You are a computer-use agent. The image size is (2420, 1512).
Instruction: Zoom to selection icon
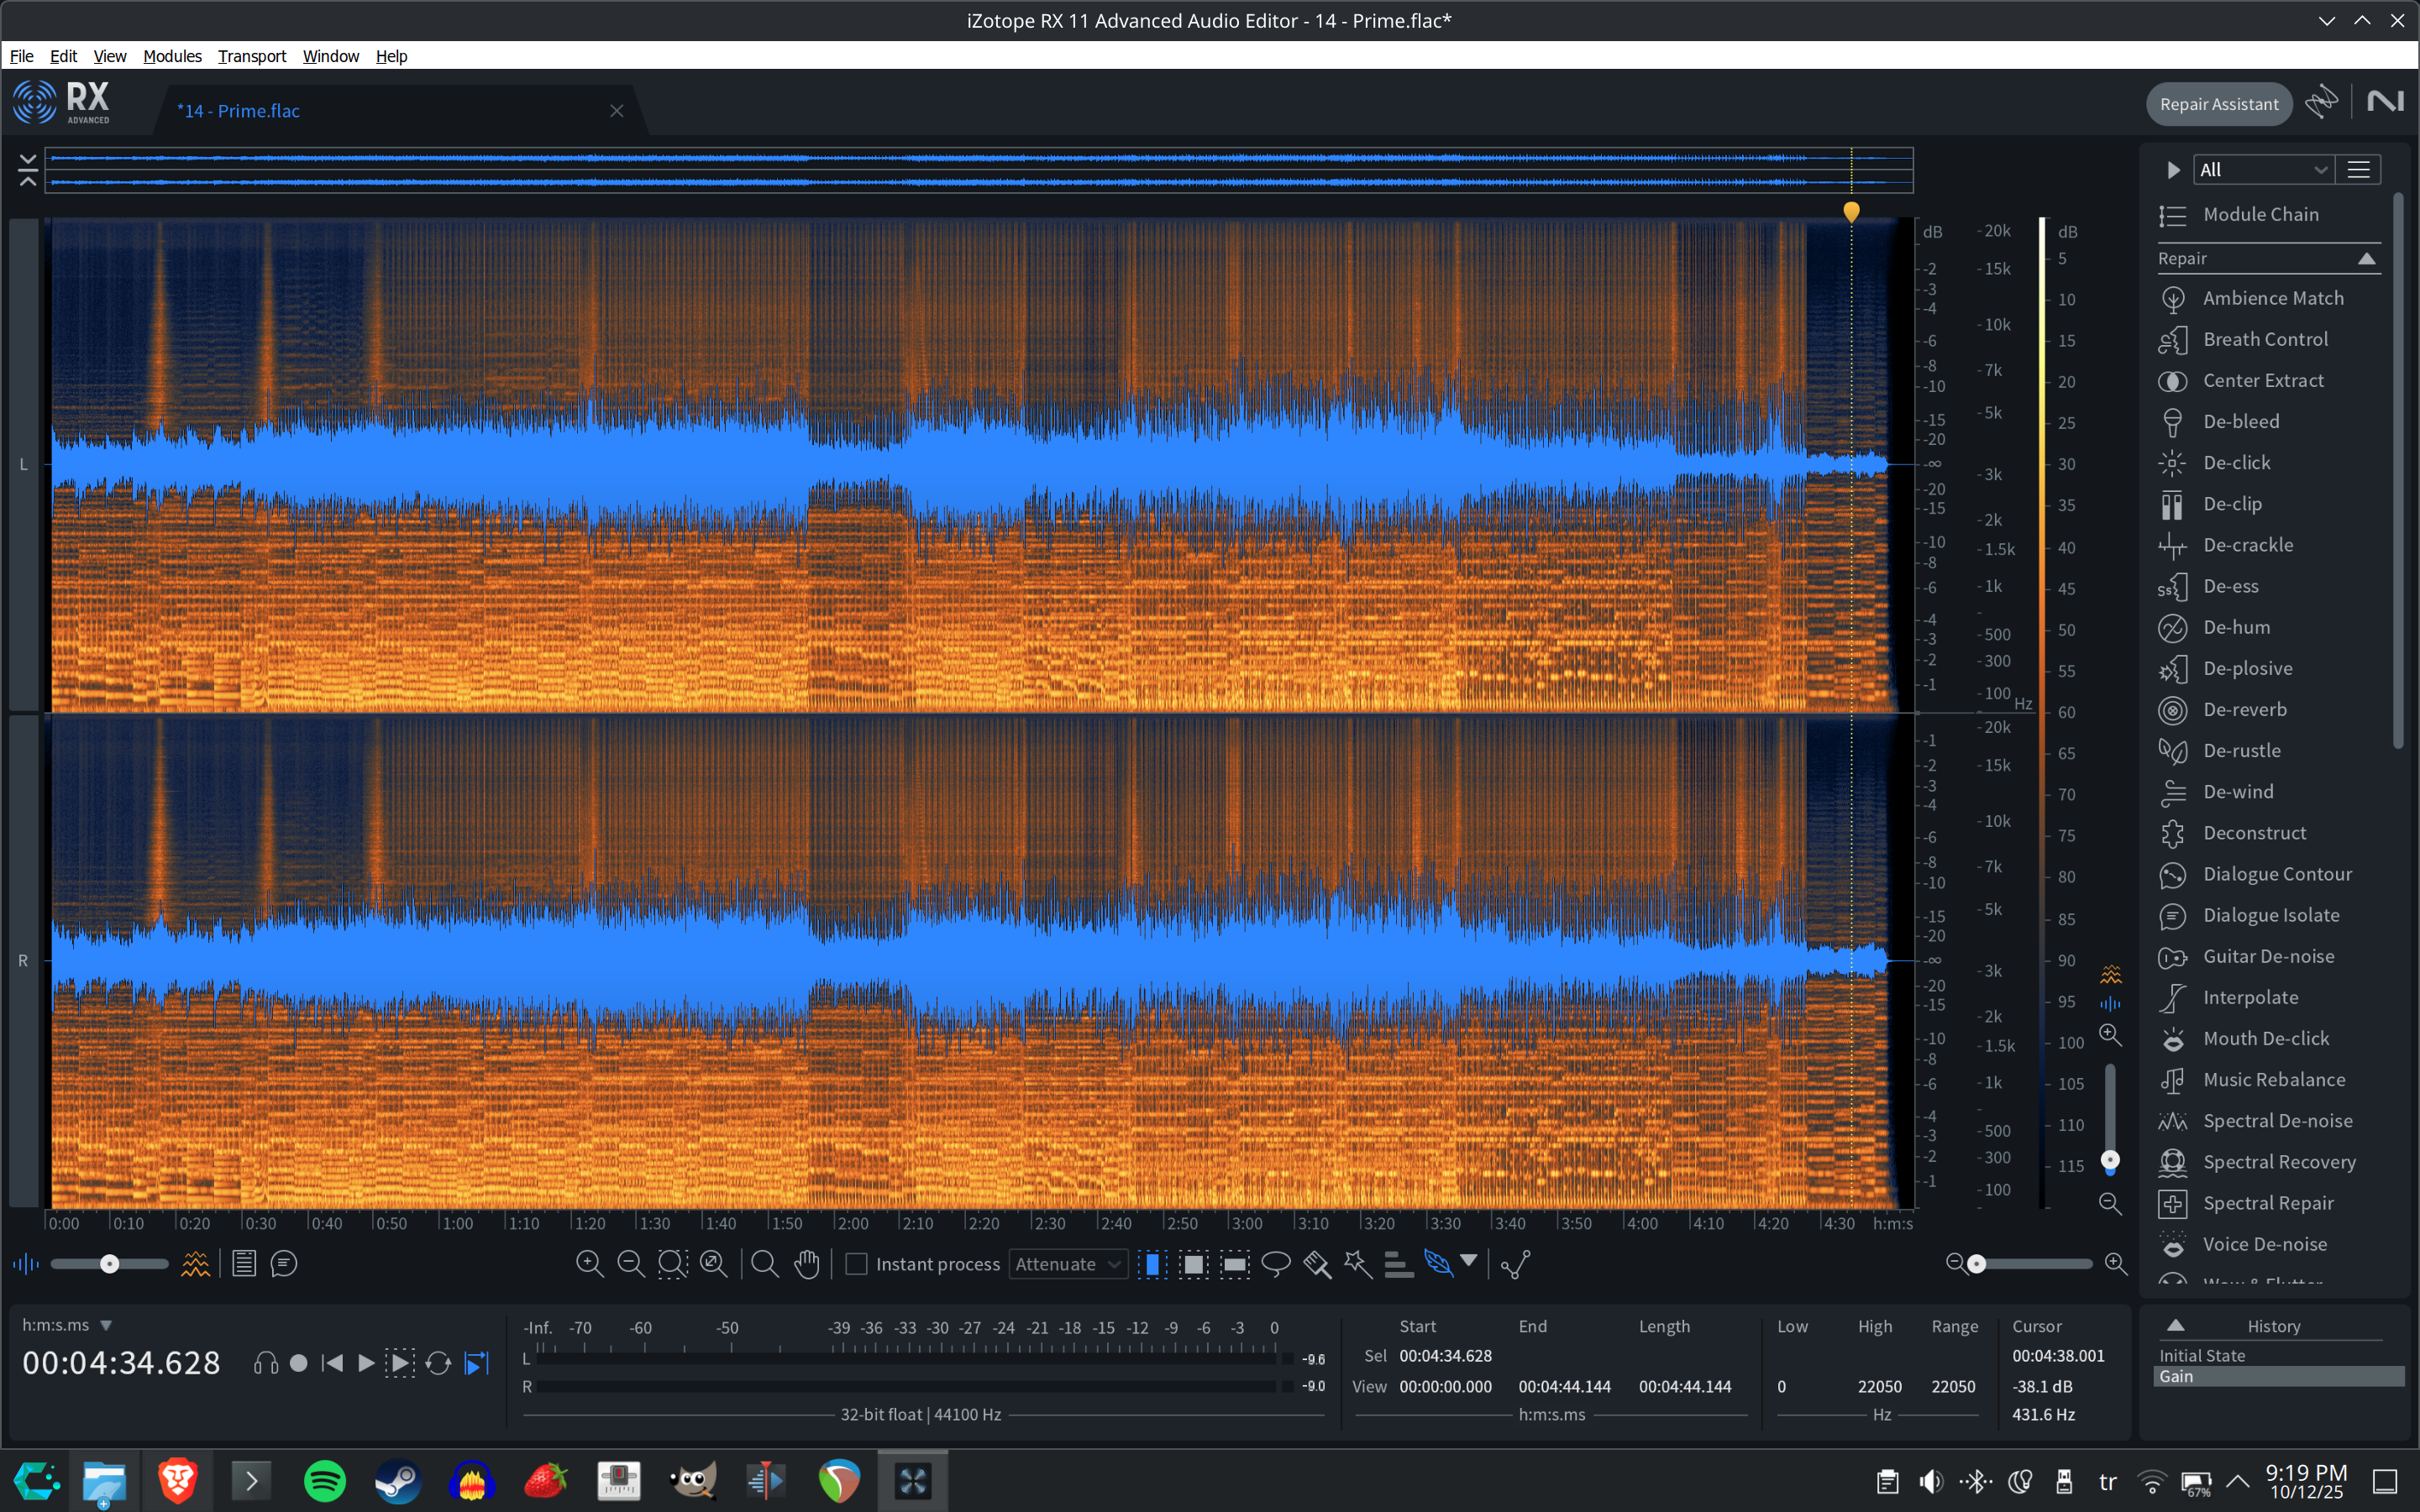672,1264
